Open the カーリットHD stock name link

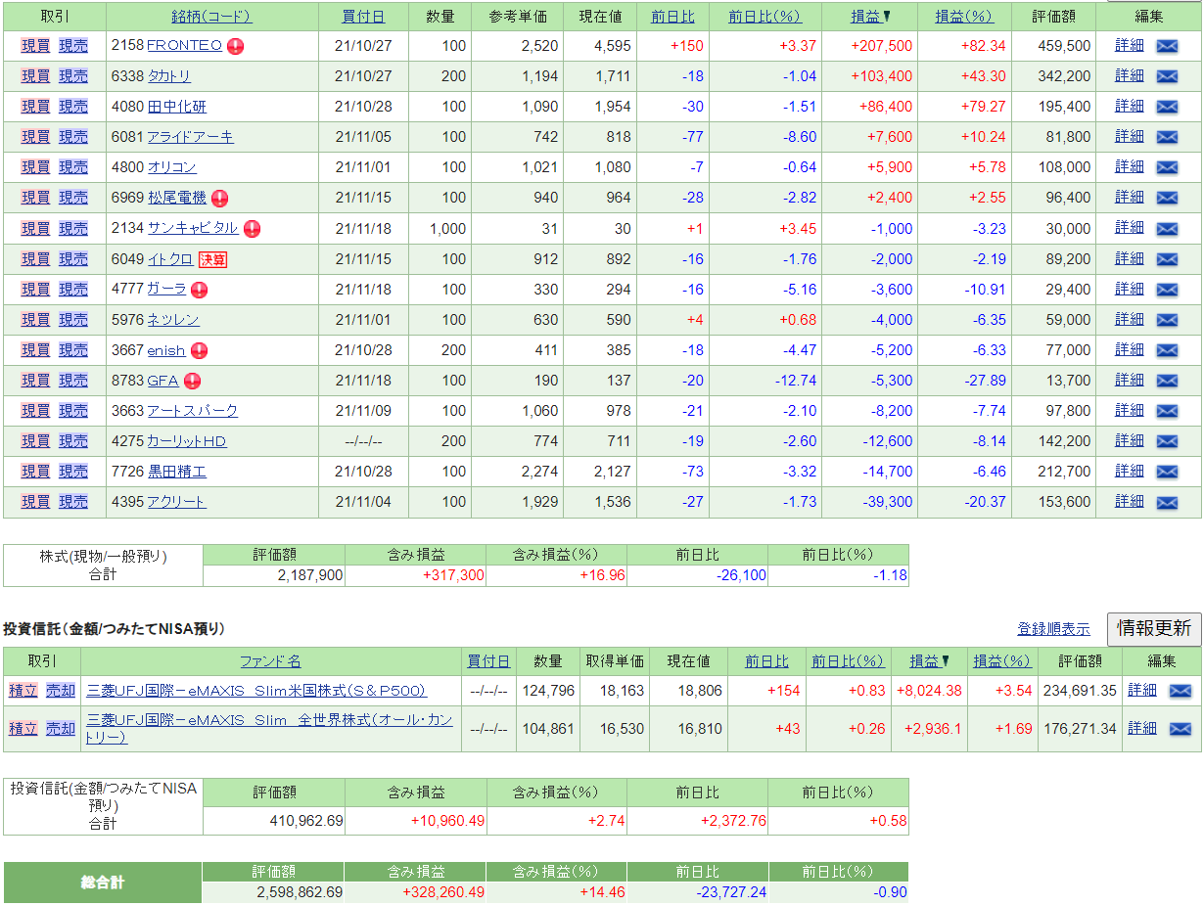(186, 441)
